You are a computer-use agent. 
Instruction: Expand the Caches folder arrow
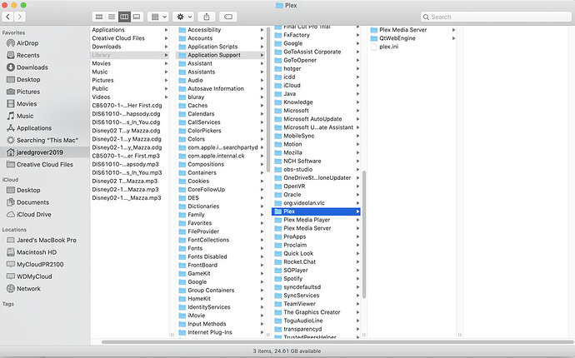click(x=262, y=106)
